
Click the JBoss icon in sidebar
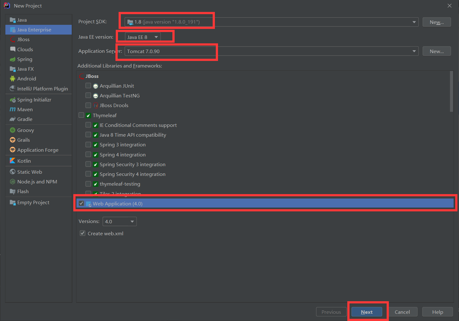click(x=13, y=40)
